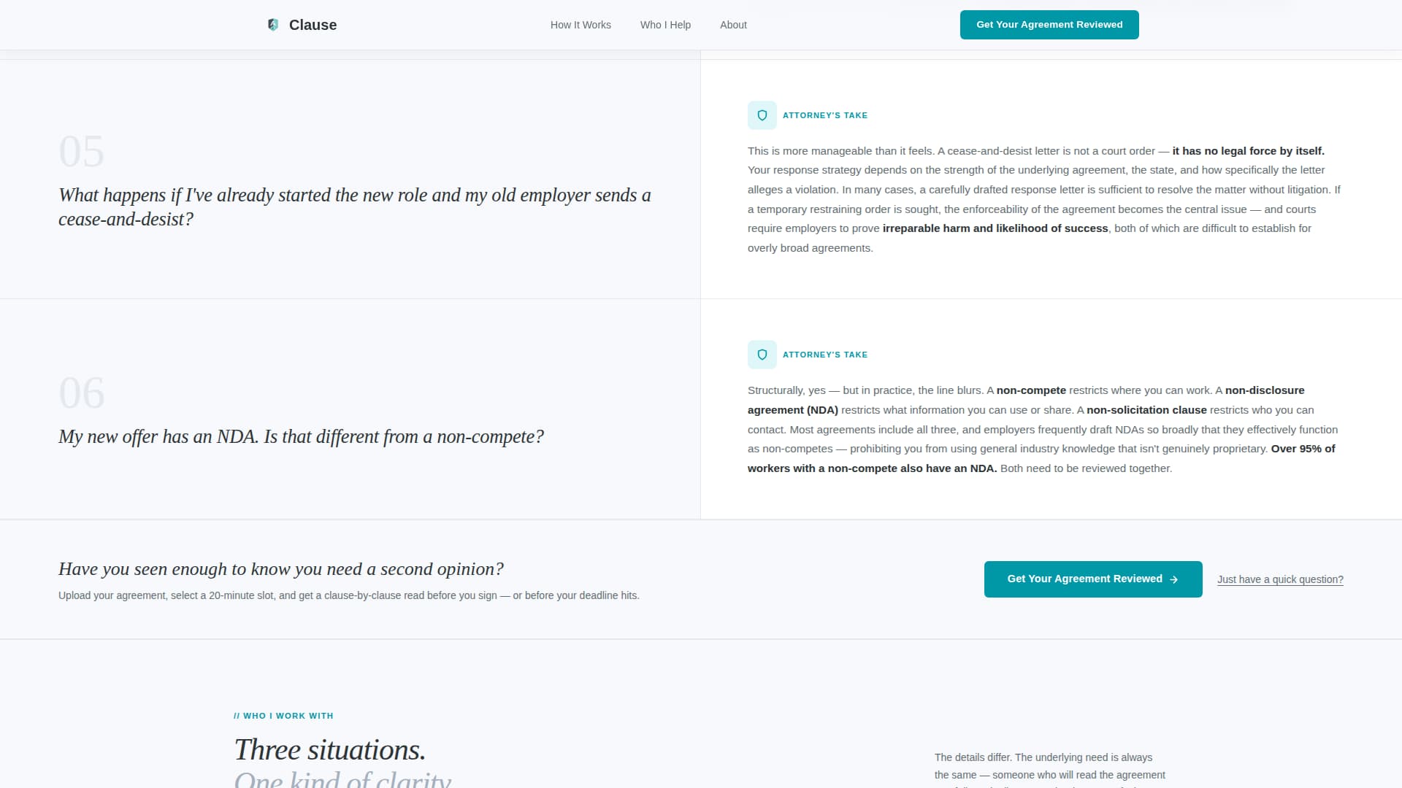1402x788 pixels.
Task: Expand question 06 about NDA versus non-compete
Action: (301, 436)
